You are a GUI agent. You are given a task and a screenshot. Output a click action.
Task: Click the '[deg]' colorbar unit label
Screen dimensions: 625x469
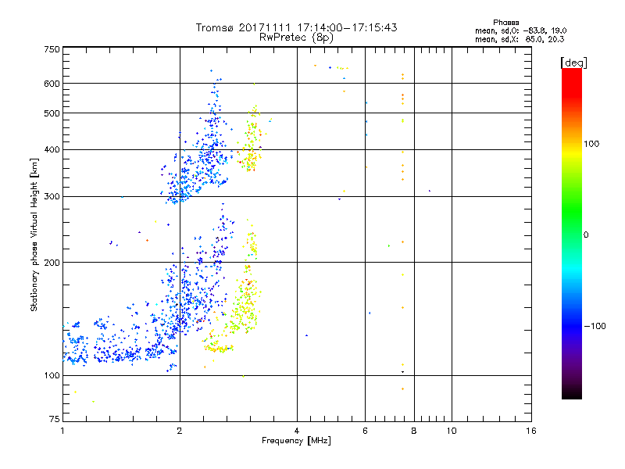pos(573,63)
